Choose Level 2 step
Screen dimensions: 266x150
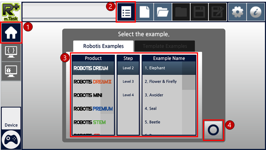click(x=128, y=68)
